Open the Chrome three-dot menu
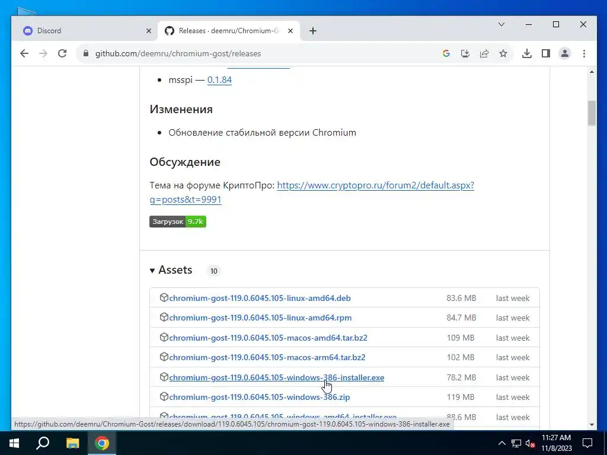 (584, 53)
